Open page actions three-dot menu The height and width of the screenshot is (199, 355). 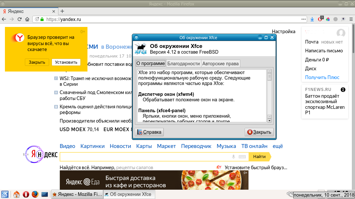coord(304,19)
